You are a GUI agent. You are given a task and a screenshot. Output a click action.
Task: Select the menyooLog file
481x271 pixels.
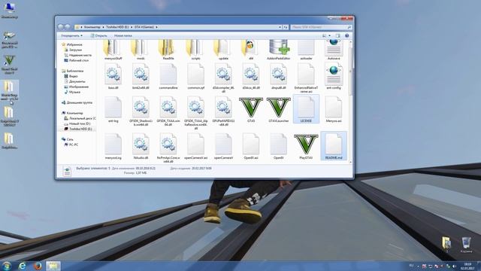coord(113,146)
